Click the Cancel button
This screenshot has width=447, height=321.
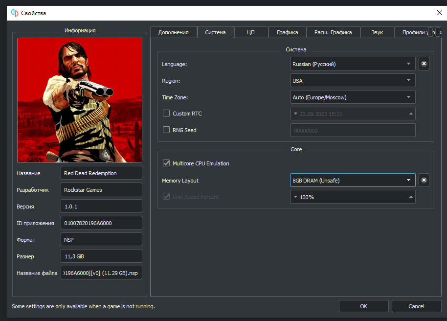[416, 306]
